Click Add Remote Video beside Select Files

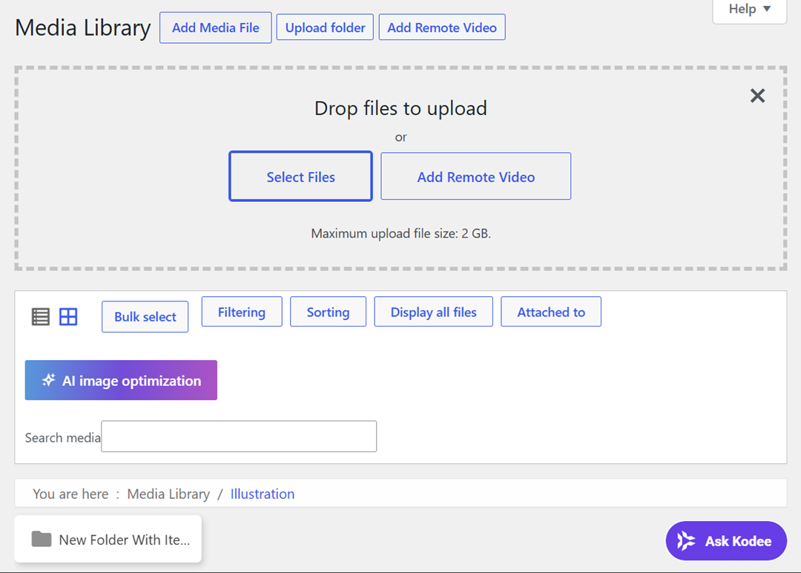pyautogui.click(x=475, y=177)
